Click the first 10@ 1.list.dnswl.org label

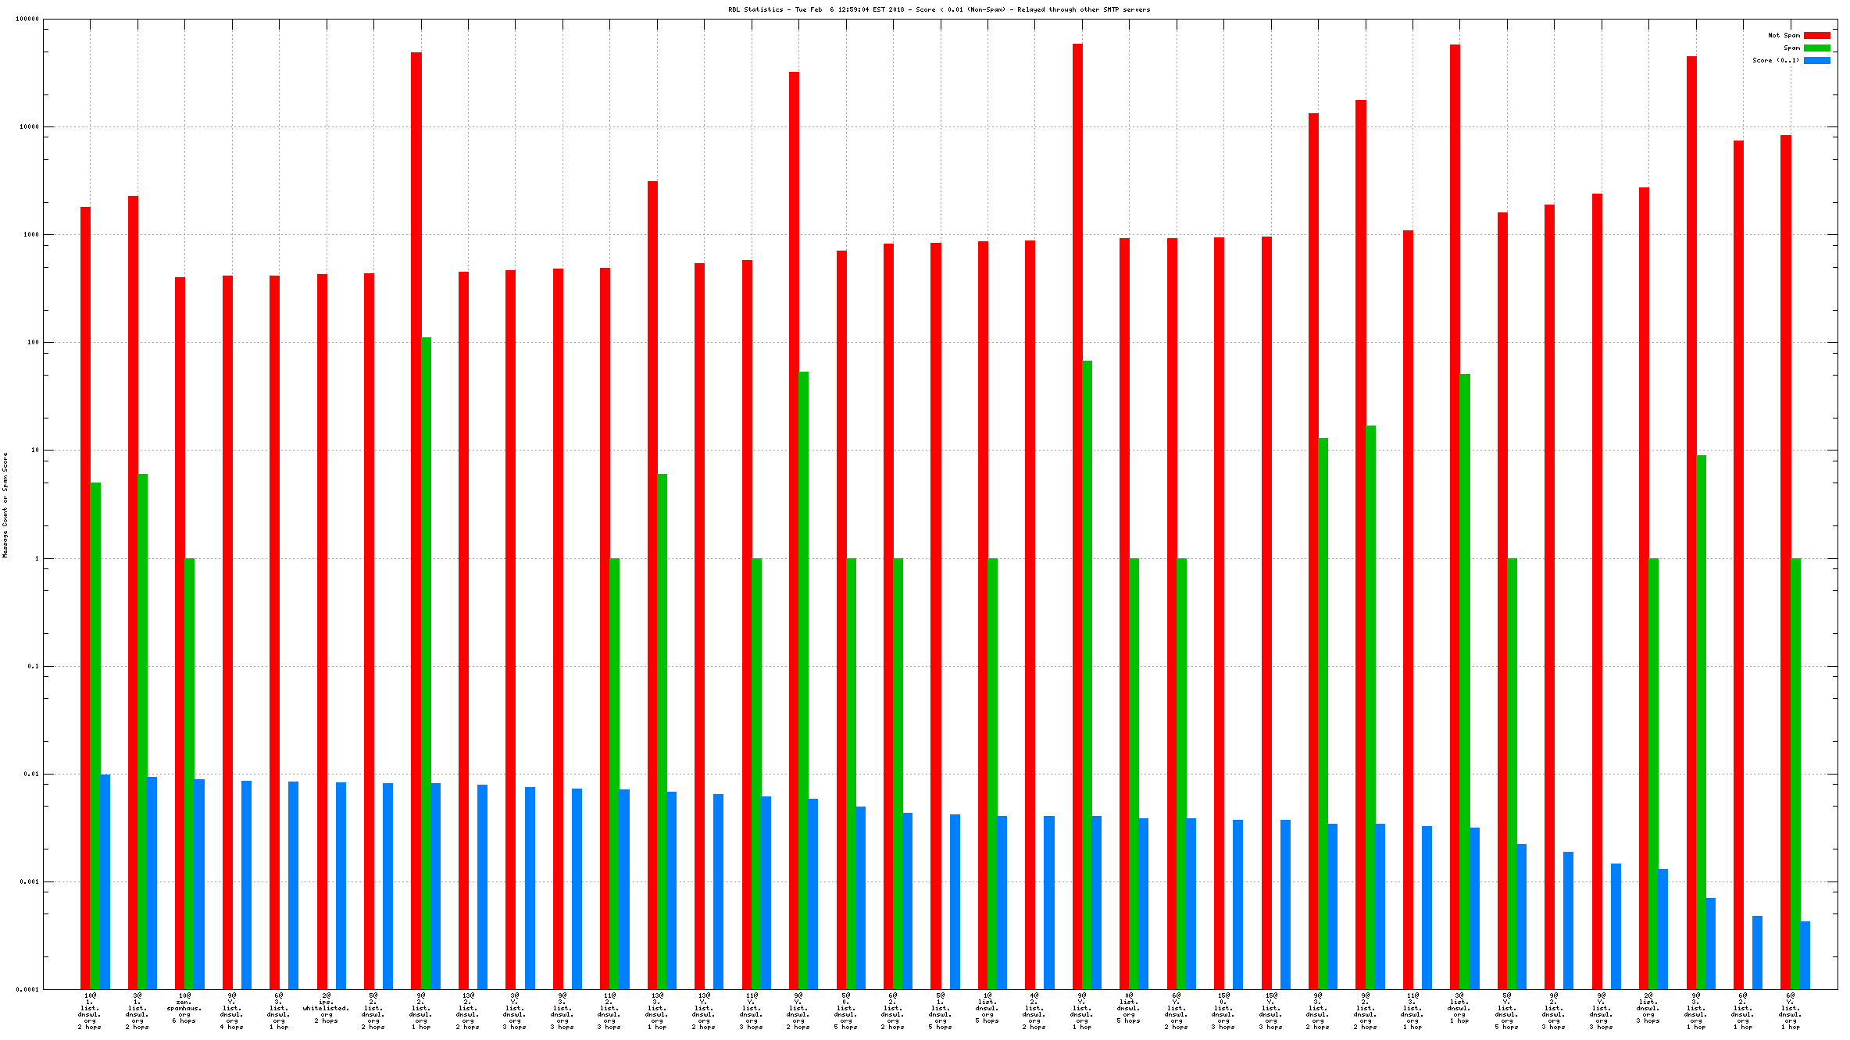(x=90, y=1011)
